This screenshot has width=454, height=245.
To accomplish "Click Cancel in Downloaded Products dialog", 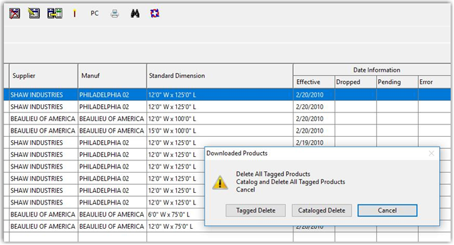I will tap(388, 210).
